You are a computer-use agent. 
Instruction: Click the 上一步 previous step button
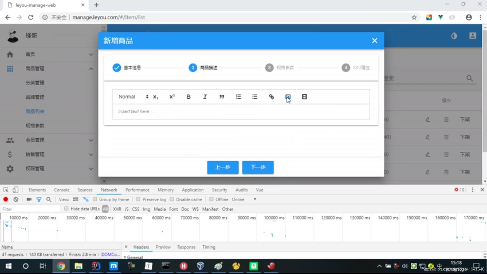[223, 167]
